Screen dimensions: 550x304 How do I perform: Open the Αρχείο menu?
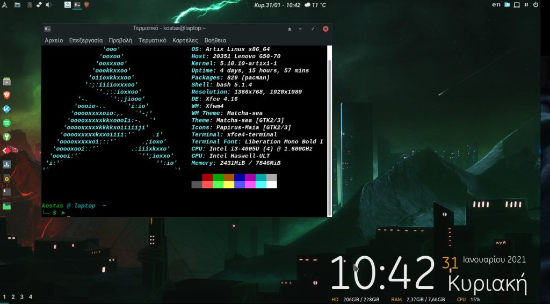point(54,40)
